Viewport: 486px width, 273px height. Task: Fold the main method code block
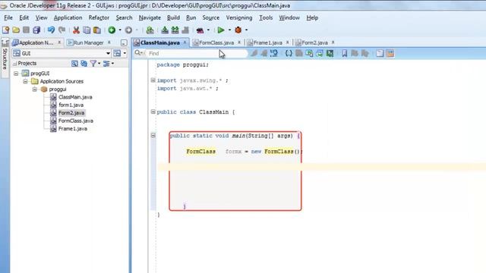(x=153, y=135)
